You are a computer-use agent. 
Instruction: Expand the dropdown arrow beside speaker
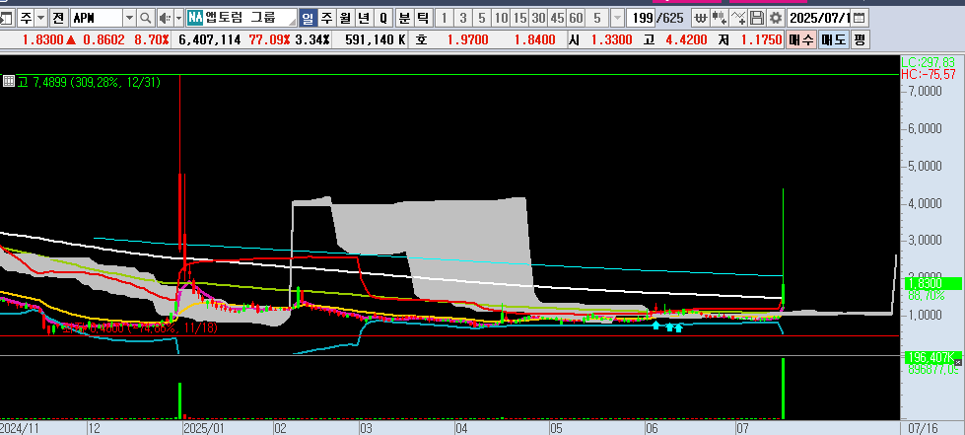pos(178,18)
